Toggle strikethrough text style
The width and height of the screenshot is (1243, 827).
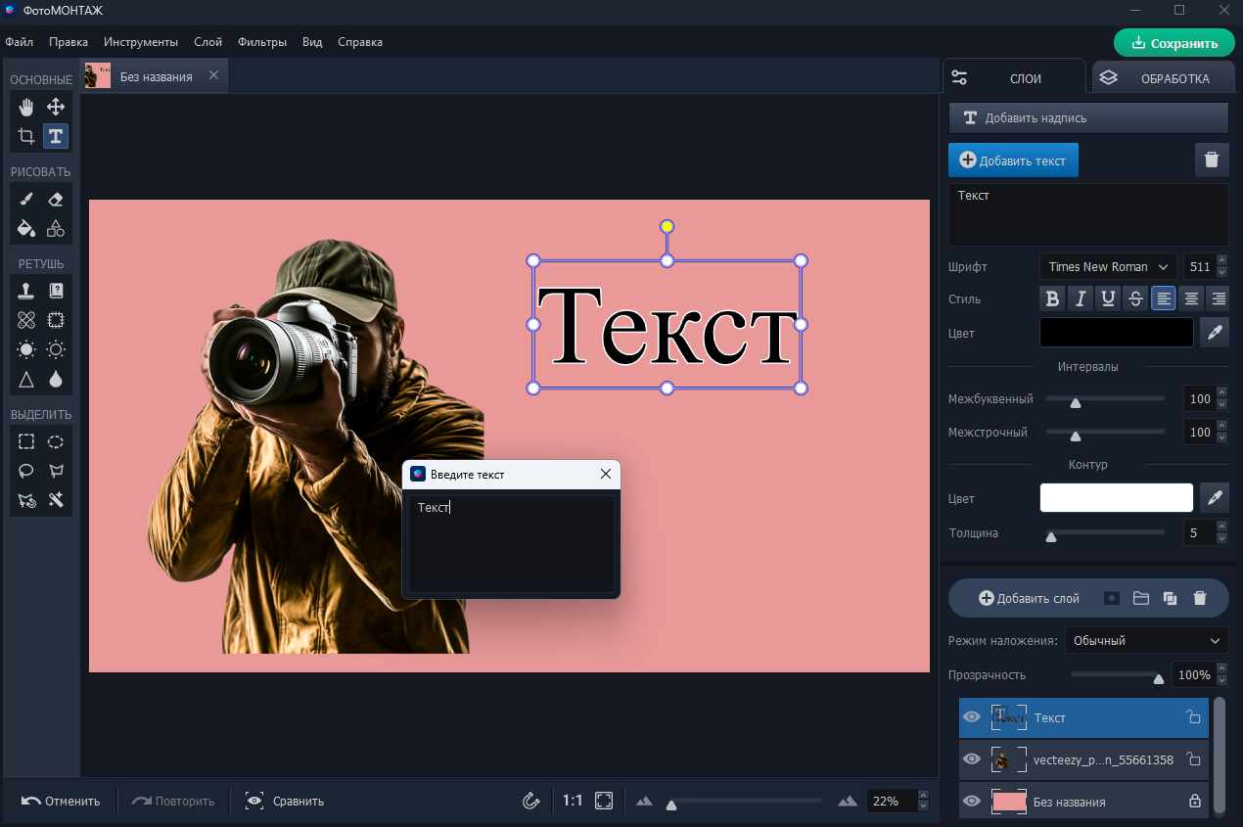coord(1135,299)
